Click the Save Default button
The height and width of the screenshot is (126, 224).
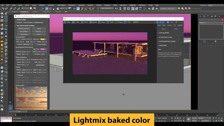point(24,31)
